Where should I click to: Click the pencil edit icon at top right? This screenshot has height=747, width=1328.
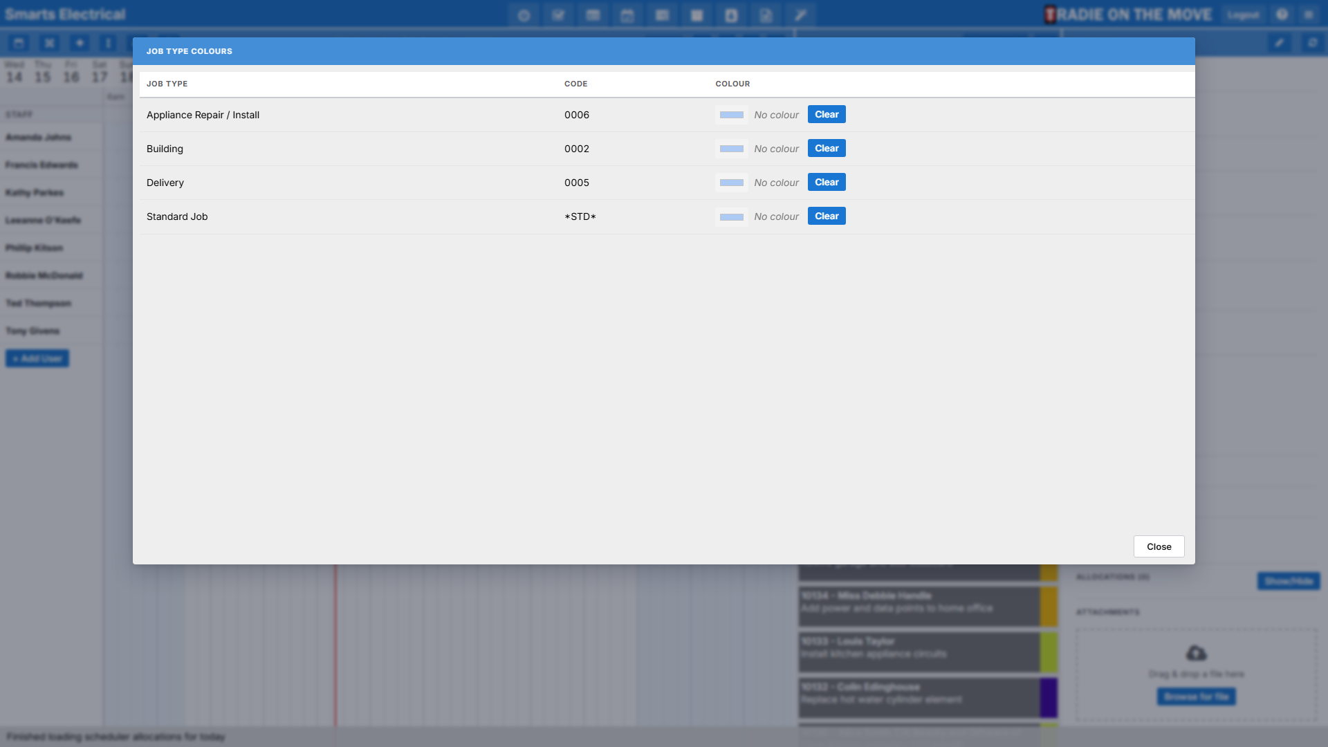[1279, 43]
